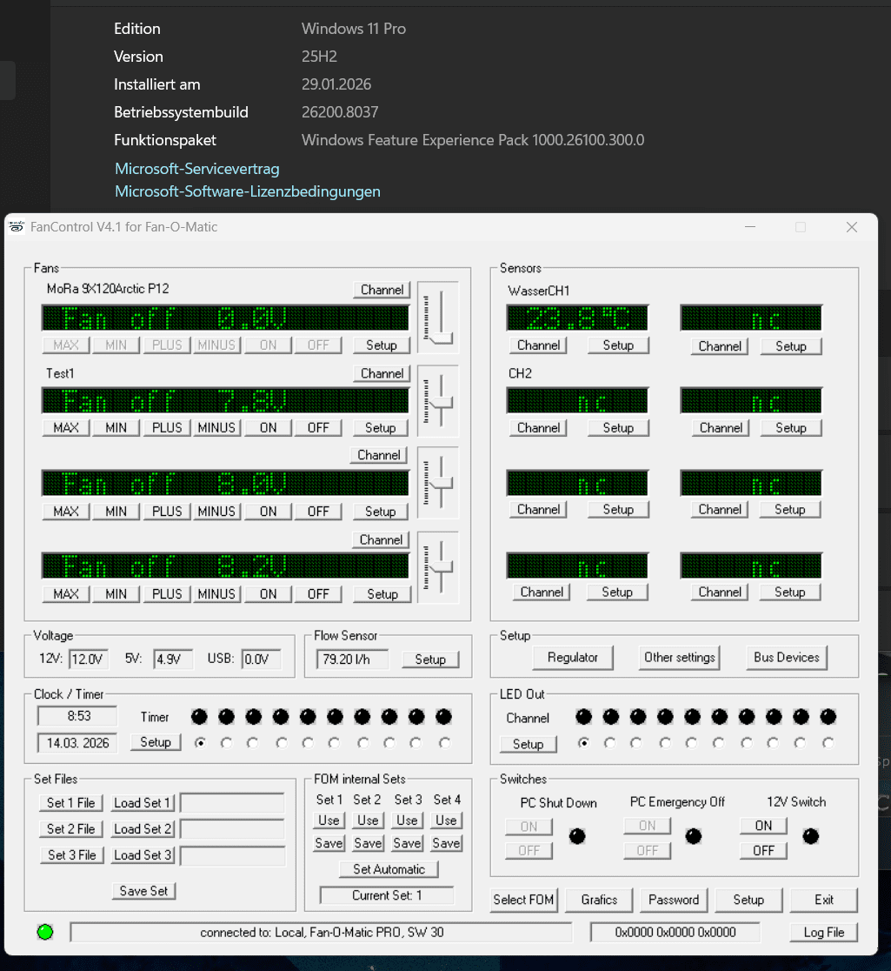
Task: Turn the 12V Switch ON
Action: 763,826
